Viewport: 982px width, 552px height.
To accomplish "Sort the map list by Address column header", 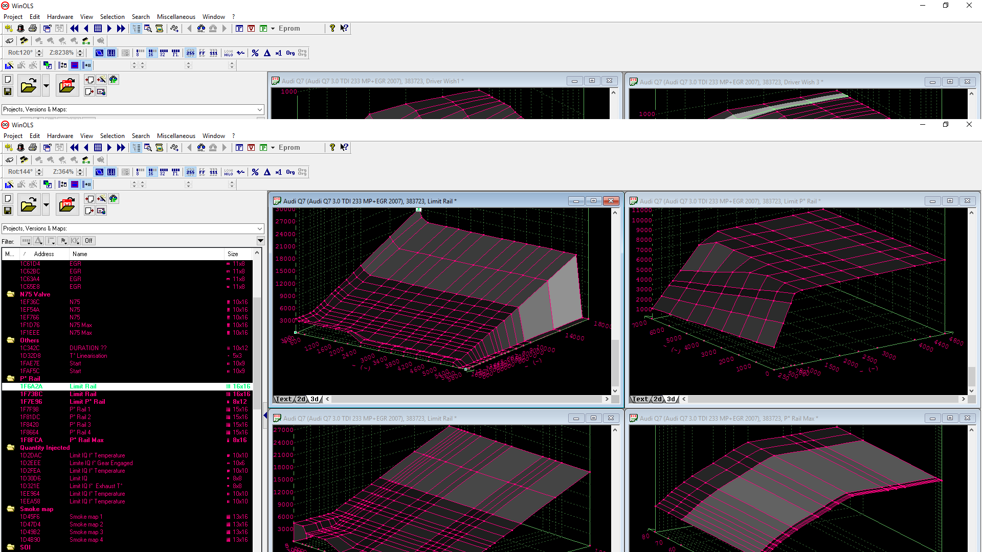I will click(x=44, y=254).
